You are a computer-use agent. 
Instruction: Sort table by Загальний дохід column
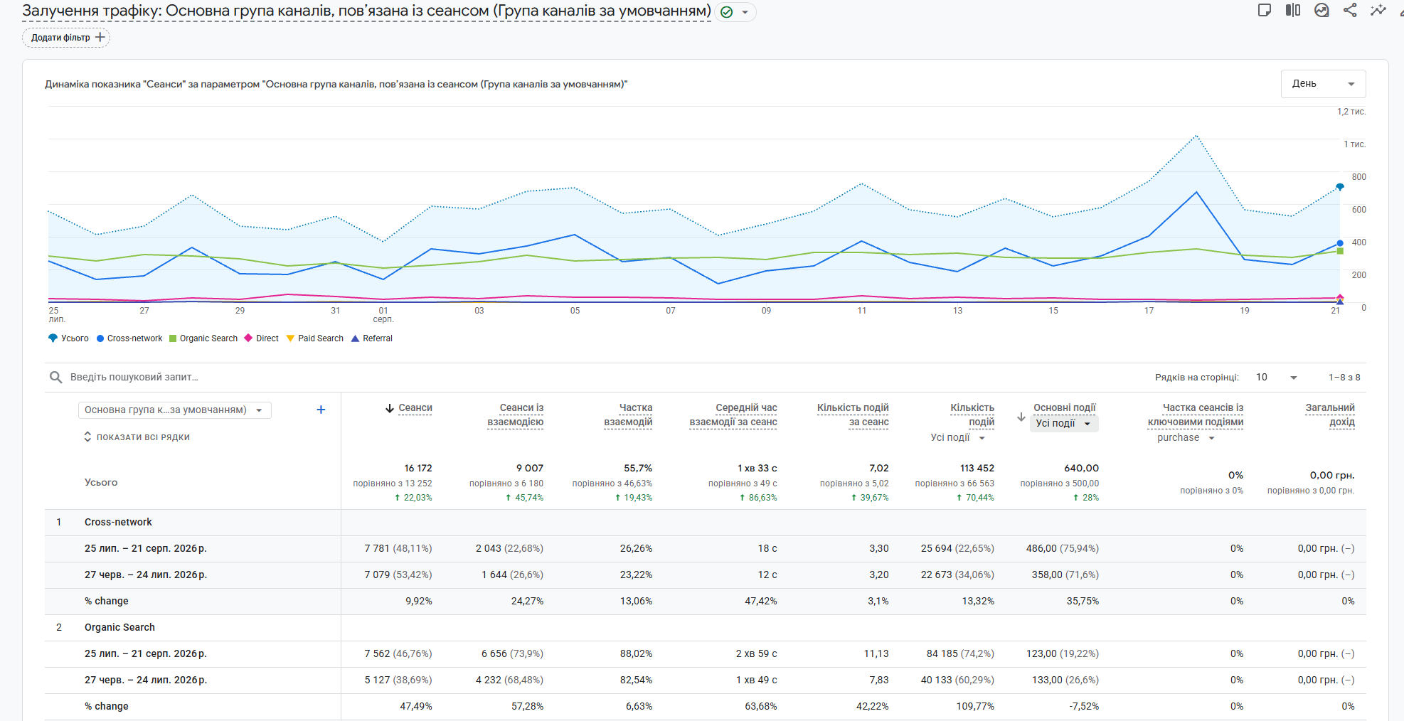1330,415
